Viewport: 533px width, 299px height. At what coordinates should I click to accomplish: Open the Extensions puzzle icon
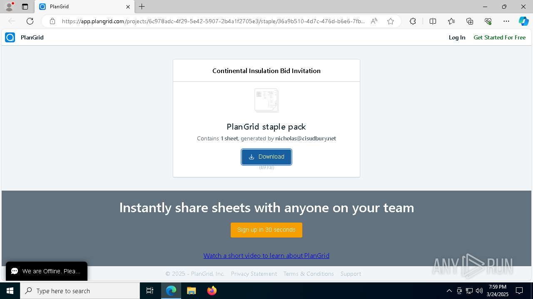pyautogui.click(x=413, y=21)
